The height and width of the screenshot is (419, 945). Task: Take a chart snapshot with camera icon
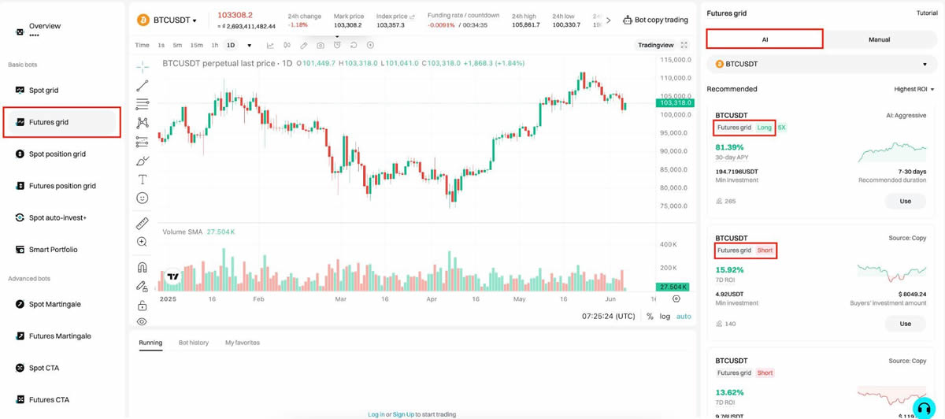tap(321, 45)
